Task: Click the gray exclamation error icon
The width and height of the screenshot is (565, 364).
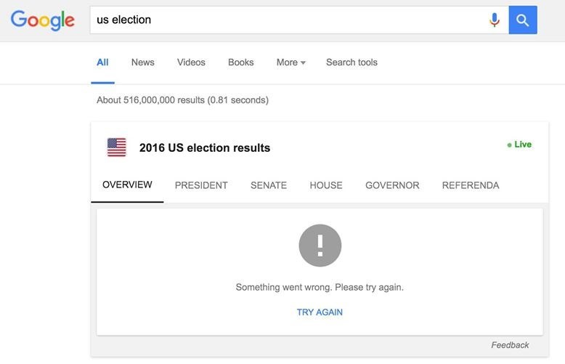Action: 320,246
